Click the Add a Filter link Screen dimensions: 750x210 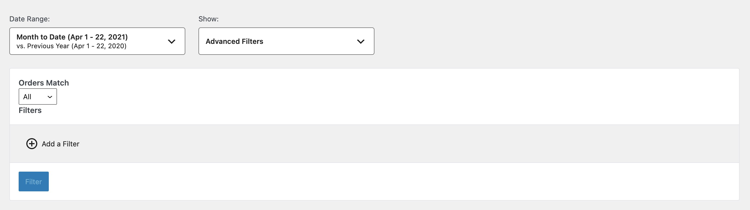point(60,144)
